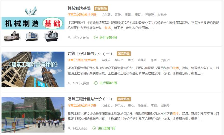Screen dimensions: 224x135
Task: Click the highlighted 技术 keyword in 机械制造基础 description
Action: coord(108,28)
